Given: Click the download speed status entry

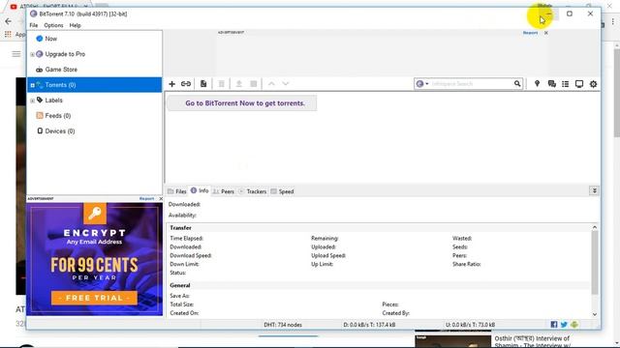Looking at the screenshot, I should (x=369, y=325).
